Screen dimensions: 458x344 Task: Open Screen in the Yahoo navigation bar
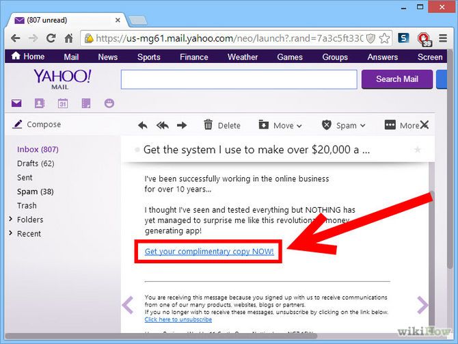(x=430, y=57)
